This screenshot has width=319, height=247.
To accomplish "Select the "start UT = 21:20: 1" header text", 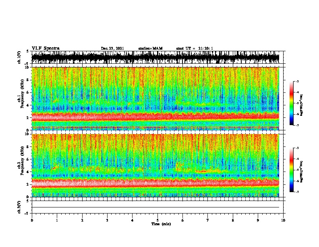I will (x=195, y=48).
